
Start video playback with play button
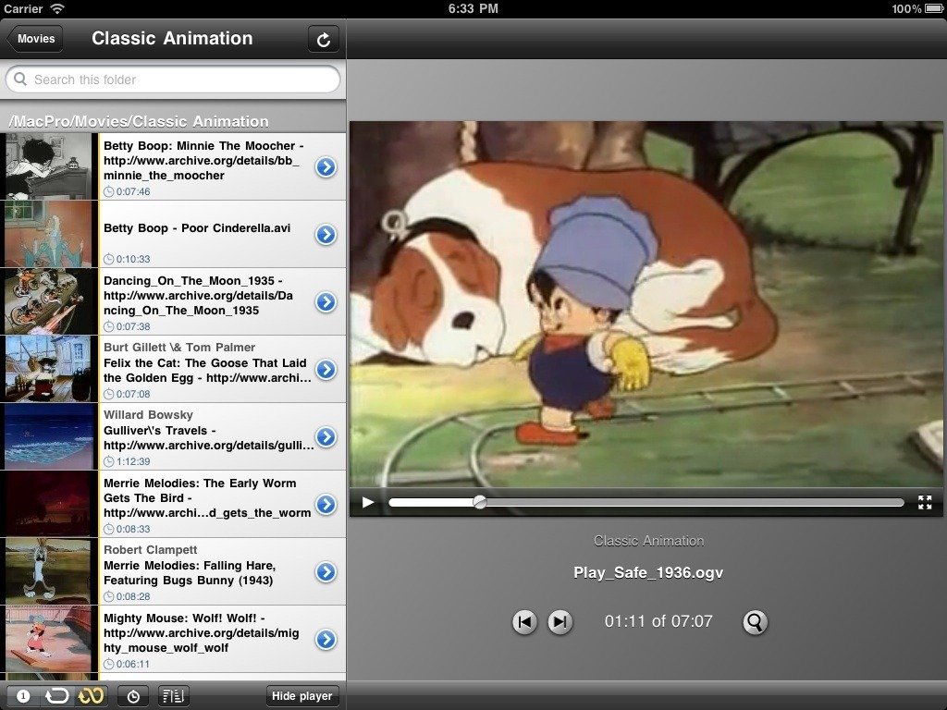[367, 502]
